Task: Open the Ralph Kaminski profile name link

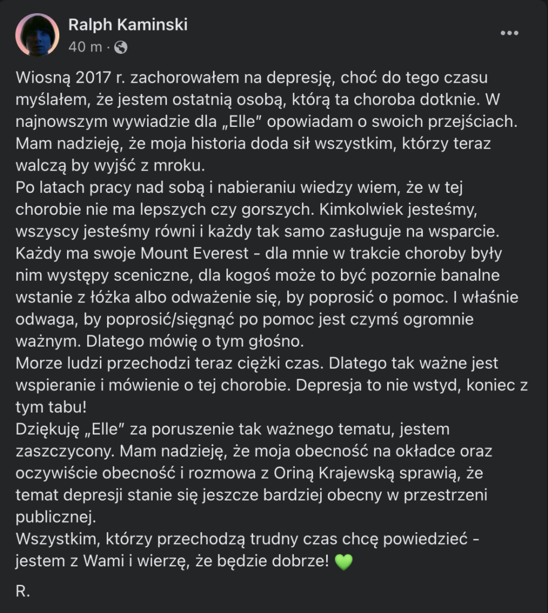Action: tap(127, 25)
